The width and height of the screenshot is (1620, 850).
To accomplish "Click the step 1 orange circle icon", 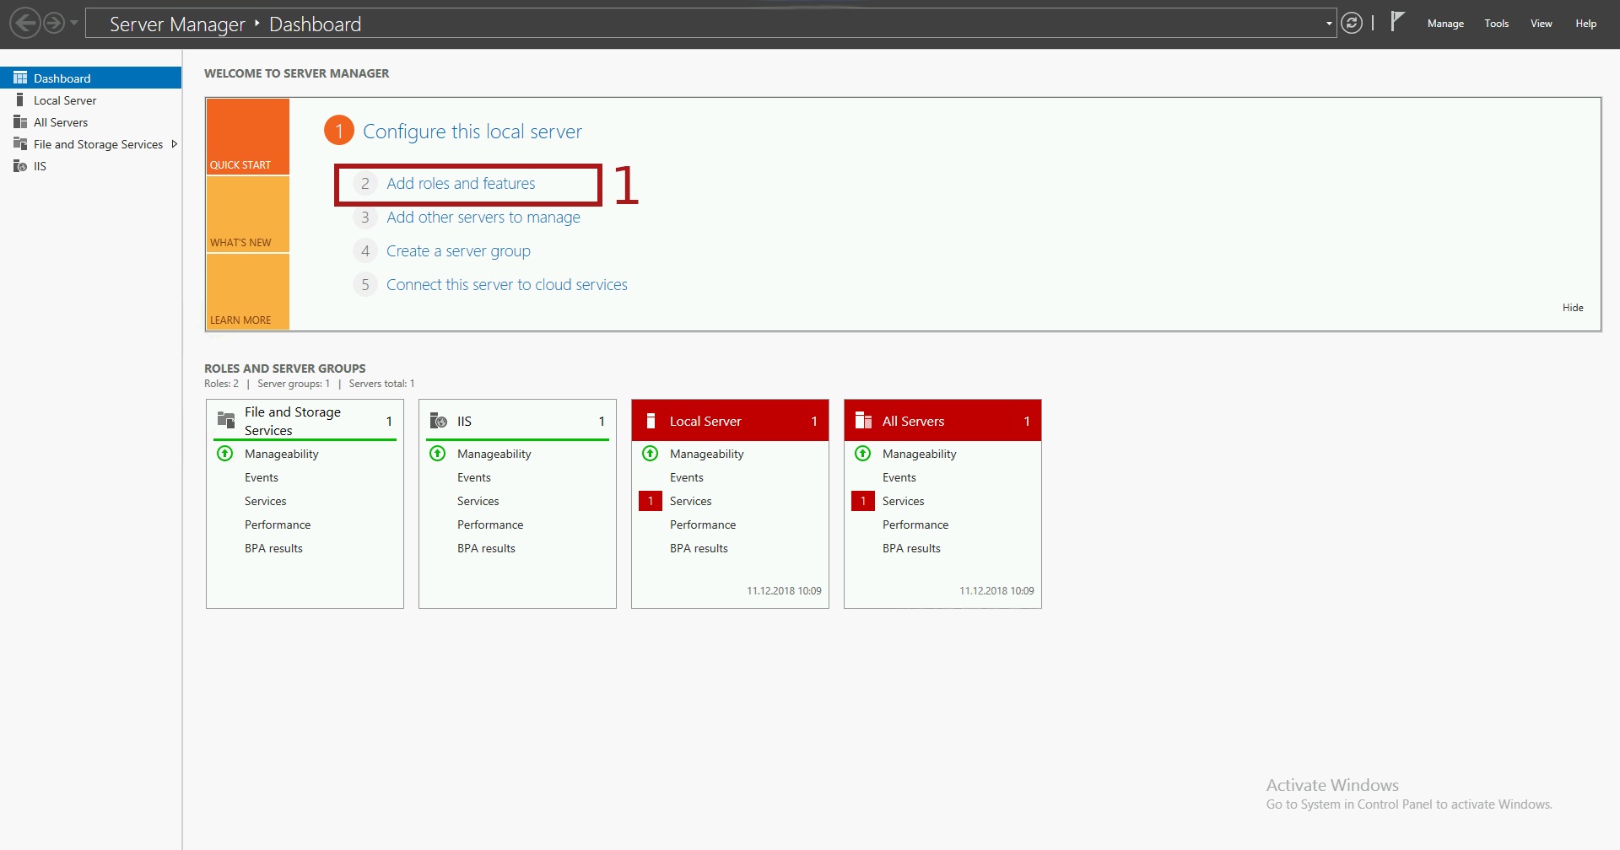I will coord(339,131).
